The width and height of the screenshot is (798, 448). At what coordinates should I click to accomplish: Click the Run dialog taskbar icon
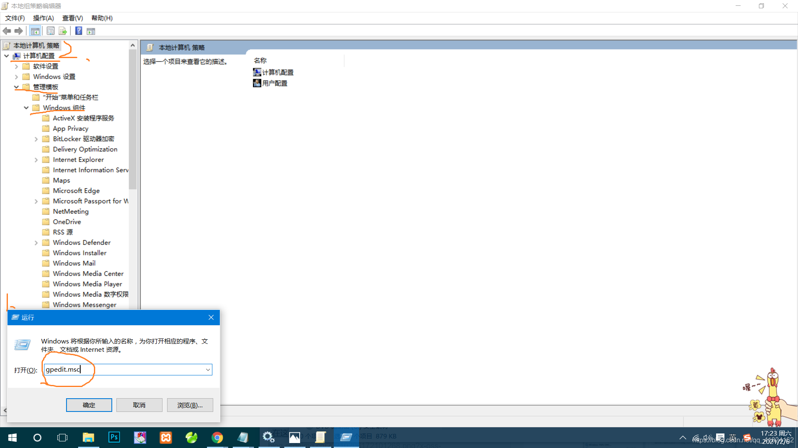pyautogui.click(x=346, y=438)
